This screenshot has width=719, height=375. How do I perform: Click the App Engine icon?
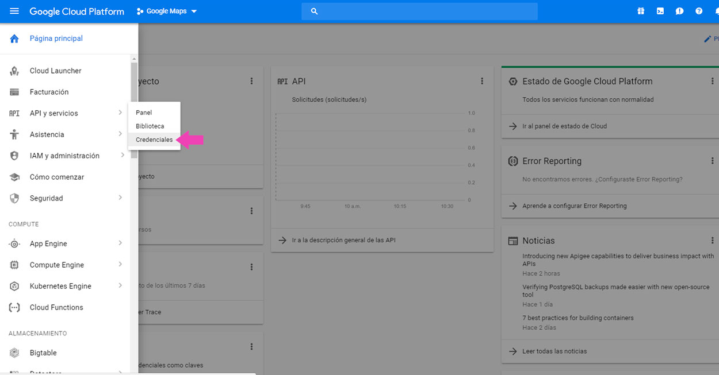[14, 243]
